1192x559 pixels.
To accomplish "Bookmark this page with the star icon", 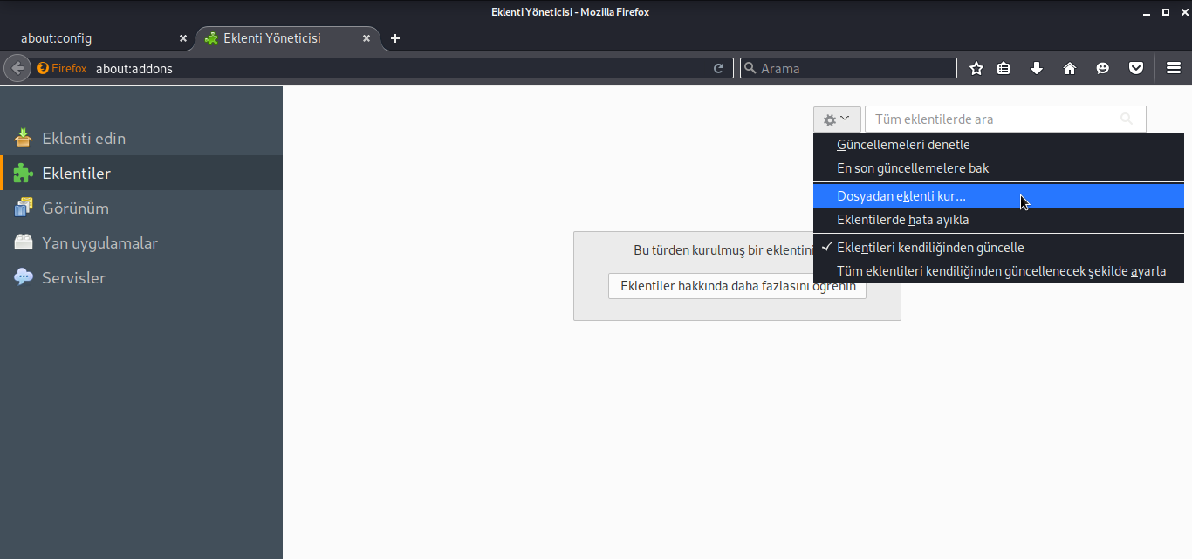I will (x=976, y=68).
